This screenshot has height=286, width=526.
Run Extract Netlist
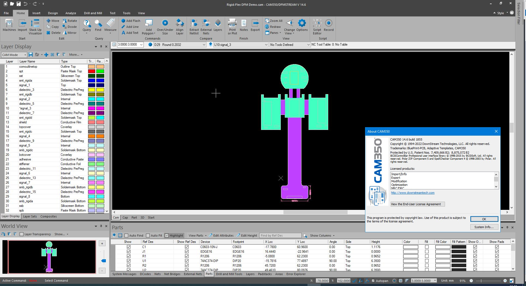click(x=194, y=27)
